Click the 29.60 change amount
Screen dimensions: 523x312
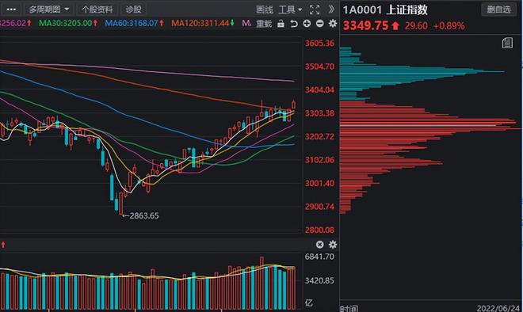[416, 25]
